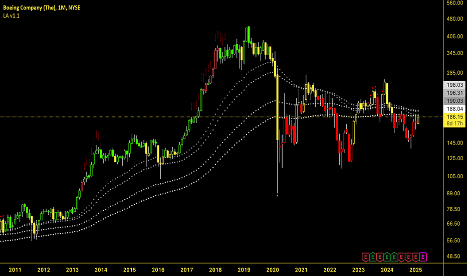Click the 345.00 price axis value

pyautogui.click(x=455, y=53)
